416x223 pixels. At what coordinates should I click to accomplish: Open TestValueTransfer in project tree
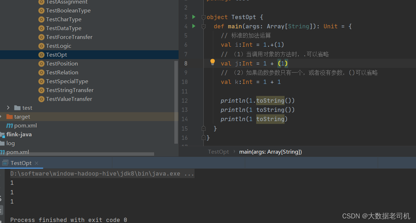tap(69, 99)
